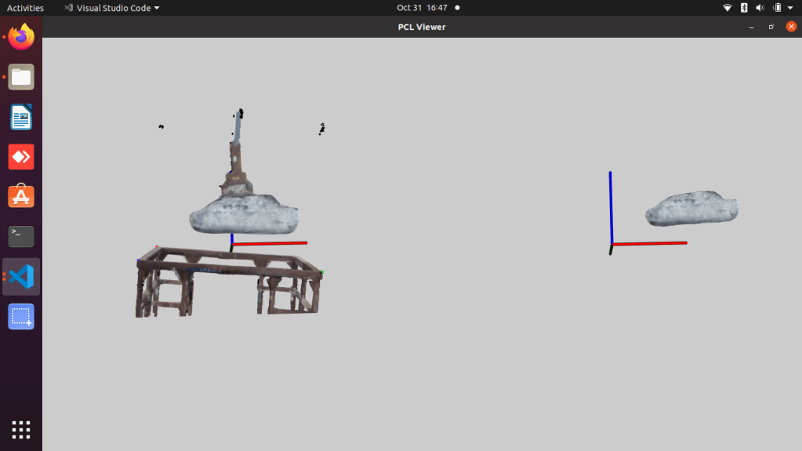Launch Terminal from the dock

click(21, 236)
